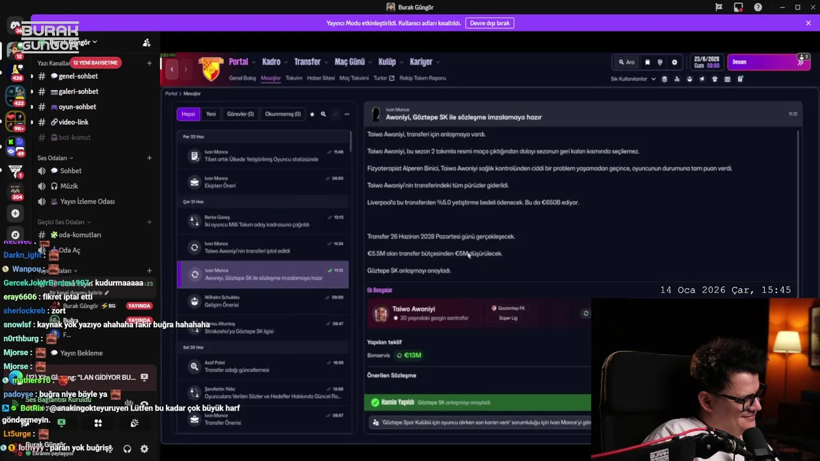Open Sık Kullanılanlar dropdown

coord(633,79)
